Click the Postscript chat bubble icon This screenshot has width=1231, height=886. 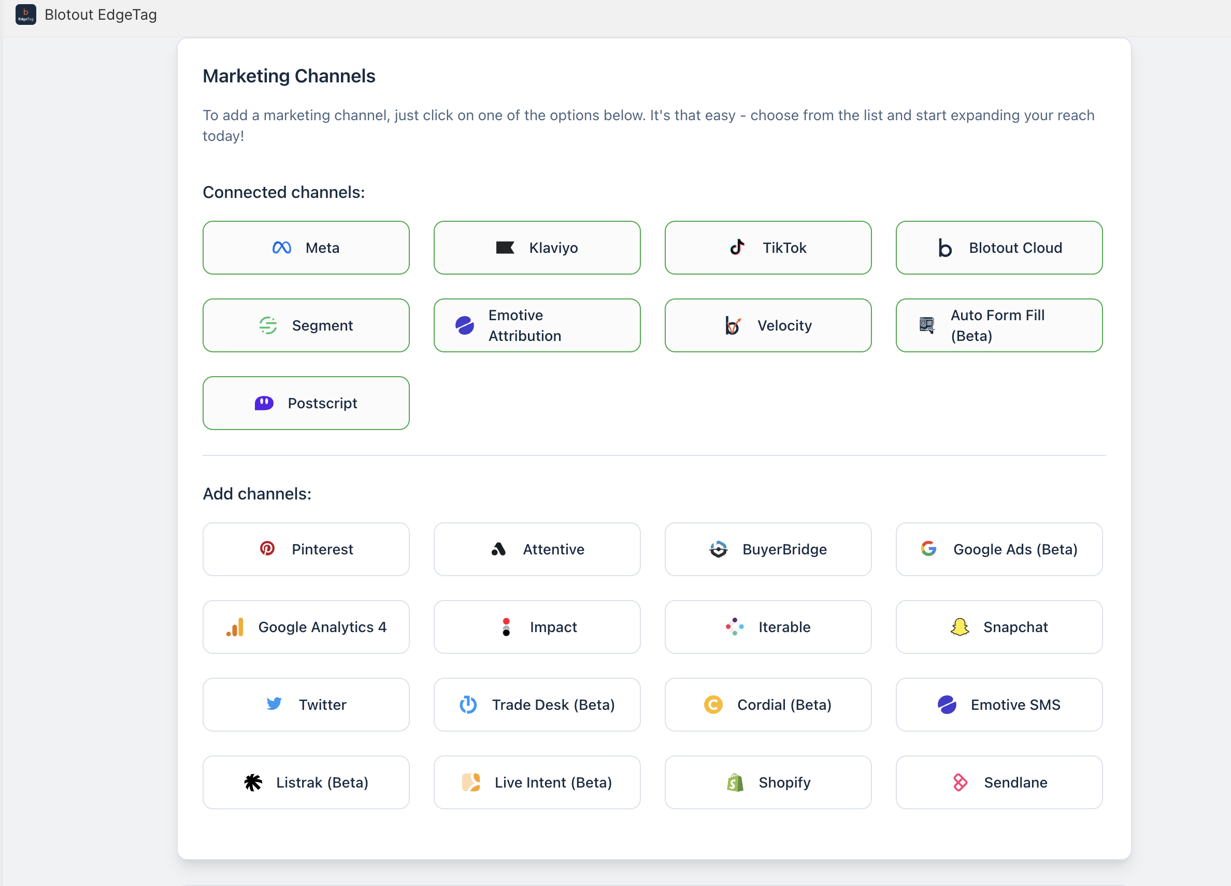coord(264,404)
